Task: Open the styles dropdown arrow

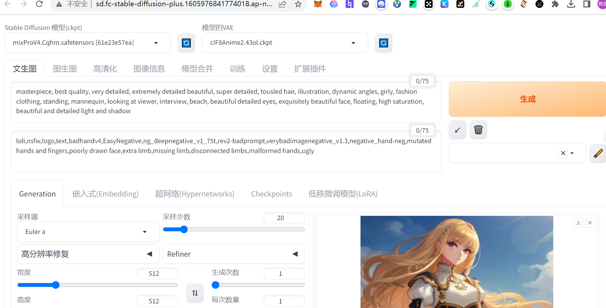Action: point(572,153)
